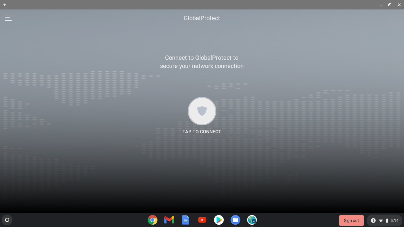Screen dimensions: 404x227
Task: Open the notification count badge
Action: tap(373, 220)
